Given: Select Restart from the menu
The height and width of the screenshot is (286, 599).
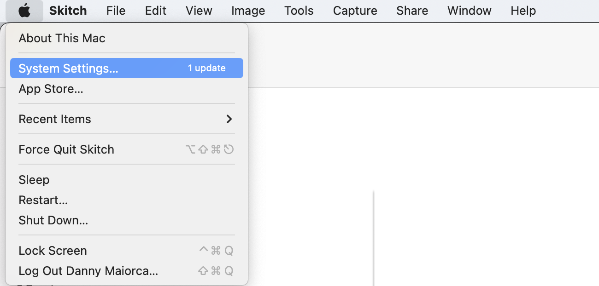Looking at the screenshot, I should 127,200.
